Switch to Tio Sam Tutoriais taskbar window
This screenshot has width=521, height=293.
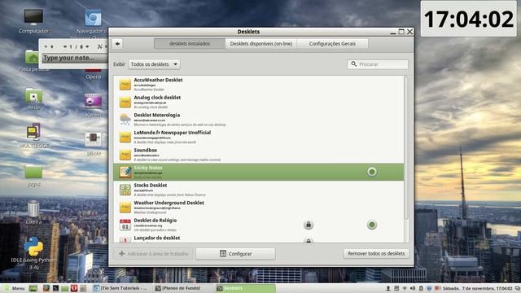pyautogui.click(x=121, y=288)
